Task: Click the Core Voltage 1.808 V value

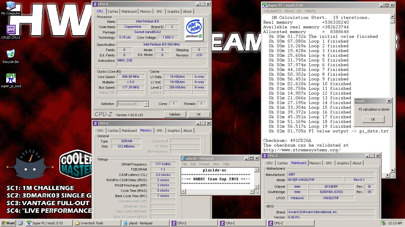Action: click(x=168, y=38)
